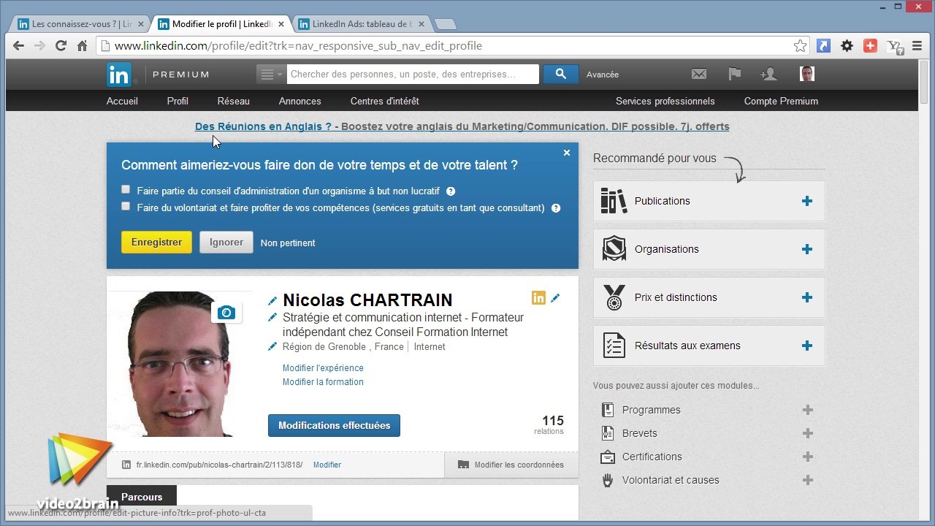This screenshot has width=935, height=526.
Task: Click the Parcours section tab
Action: pyautogui.click(x=142, y=497)
